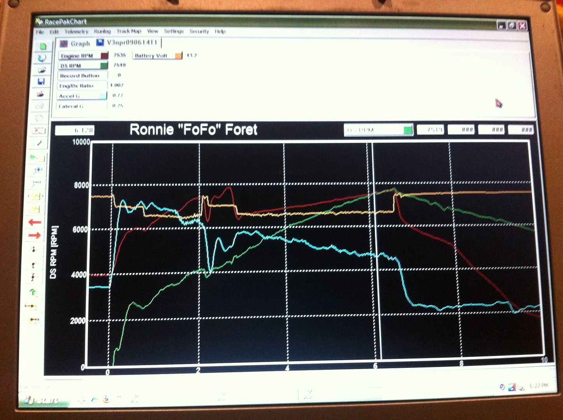563x420 pixels.
Task: Click the red left arrow icon
Action: (x=35, y=222)
